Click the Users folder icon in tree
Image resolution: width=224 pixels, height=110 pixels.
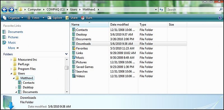point(15,73)
